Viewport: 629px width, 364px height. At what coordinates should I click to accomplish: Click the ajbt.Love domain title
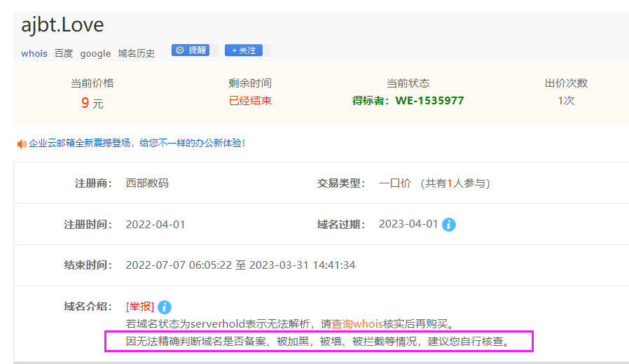62,25
